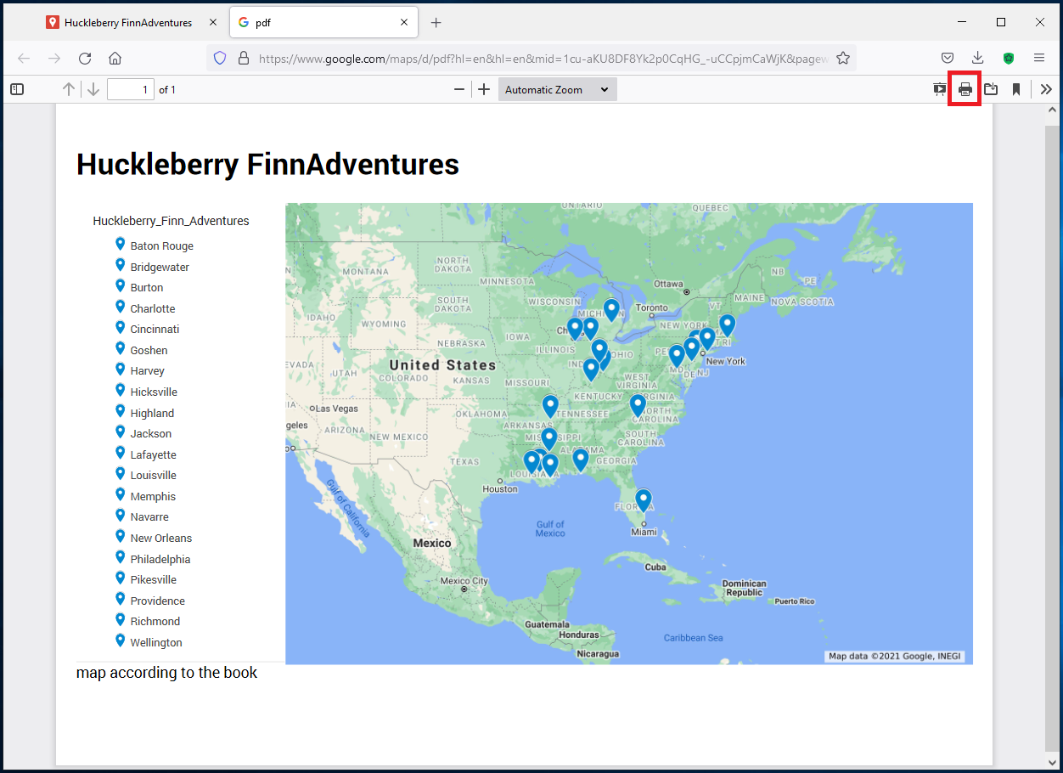Click Burton in legend
Screen dimensions: 1063x773
click(147, 288)
